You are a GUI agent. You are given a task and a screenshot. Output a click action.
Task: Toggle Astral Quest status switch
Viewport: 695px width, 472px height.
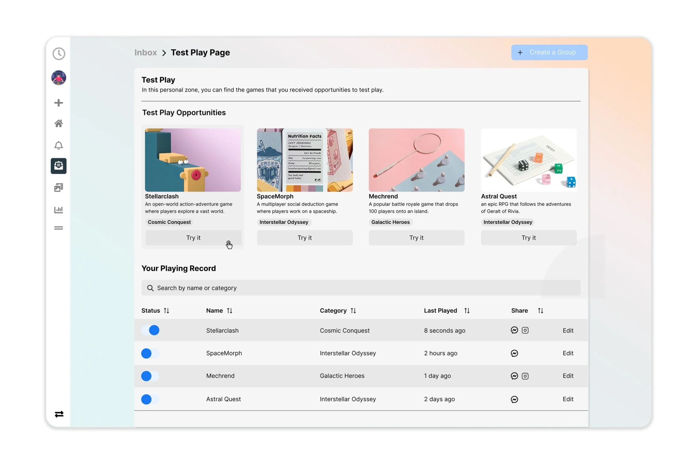[150, 399]
